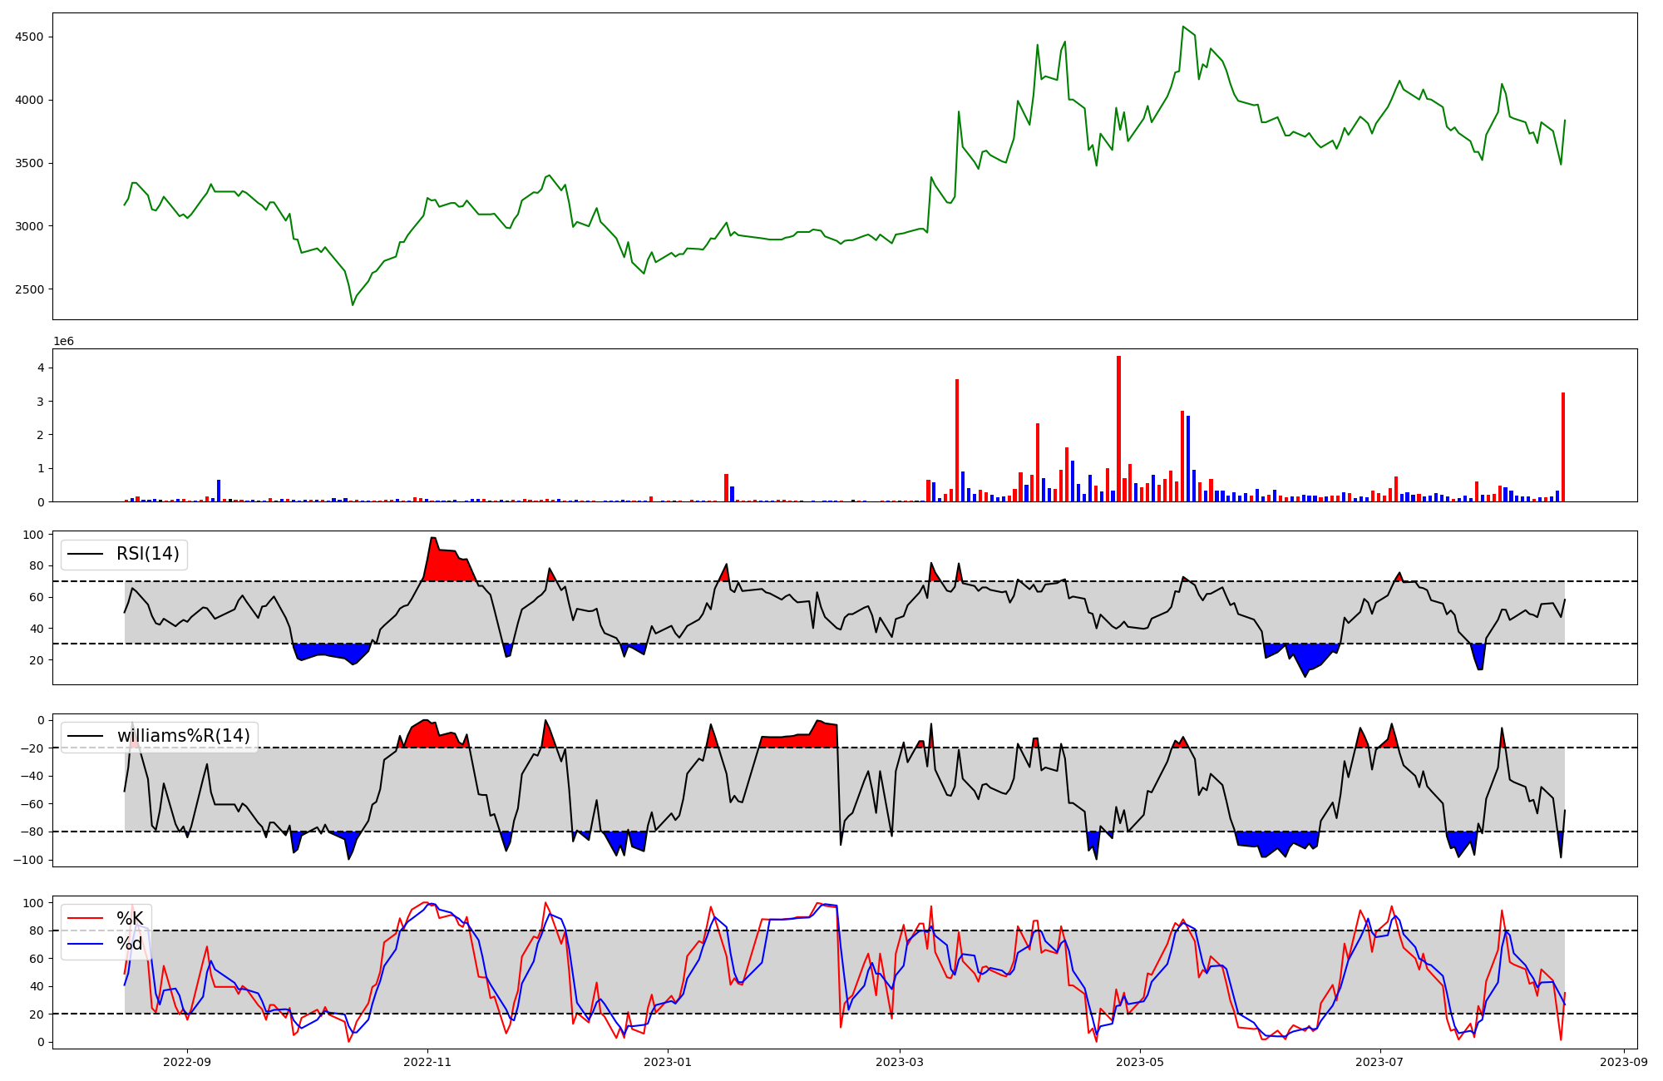Select the 2023-03 x-axis date label
This screenshot has height=1081, width=1663.
pos(900,1062)
